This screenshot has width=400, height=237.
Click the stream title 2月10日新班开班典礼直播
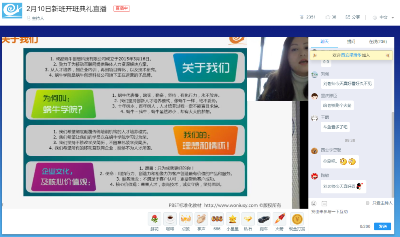[x=66, y=9]
